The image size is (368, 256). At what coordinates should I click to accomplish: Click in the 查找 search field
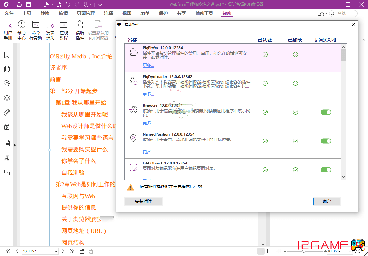pyautogui.click(x=343, y=14)
